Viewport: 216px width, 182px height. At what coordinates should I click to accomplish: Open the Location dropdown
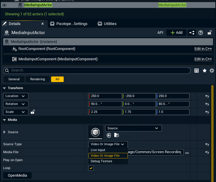pos(16,96)
